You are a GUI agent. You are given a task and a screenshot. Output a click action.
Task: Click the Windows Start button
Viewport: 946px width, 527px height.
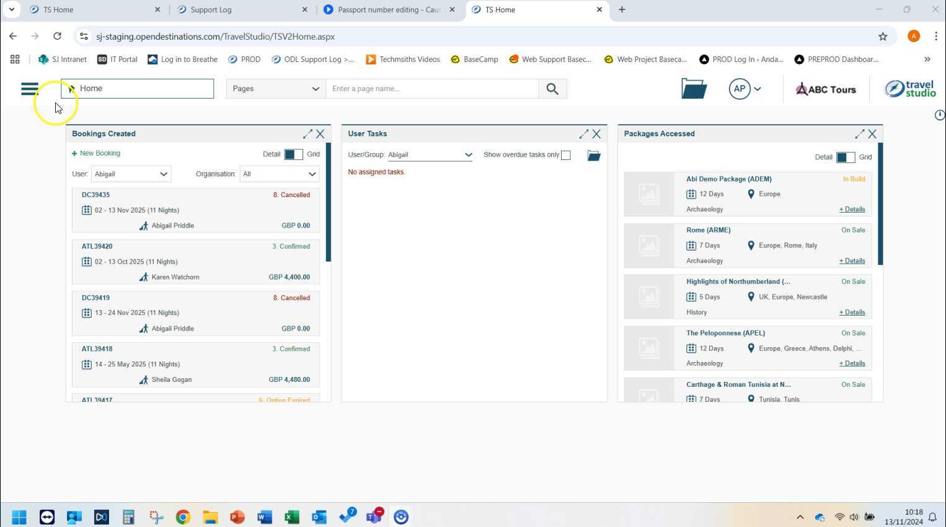point(19,517)
